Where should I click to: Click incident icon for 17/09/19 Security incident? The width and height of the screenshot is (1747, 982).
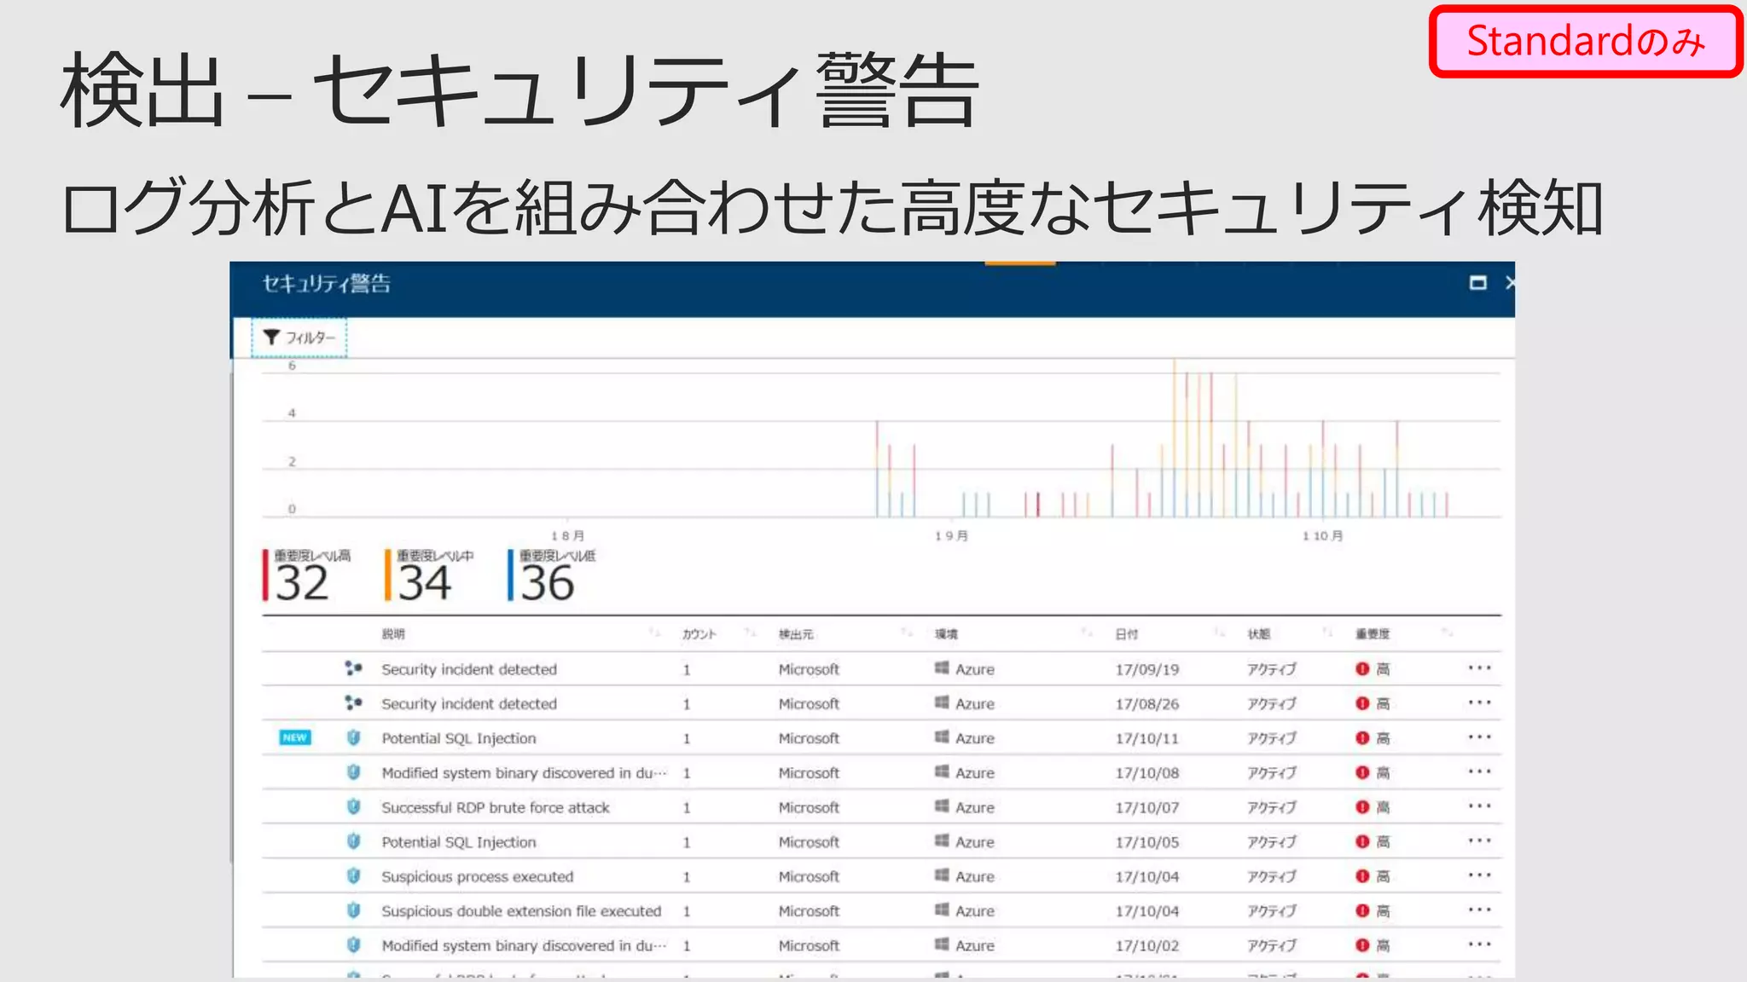tap(353, 668)
